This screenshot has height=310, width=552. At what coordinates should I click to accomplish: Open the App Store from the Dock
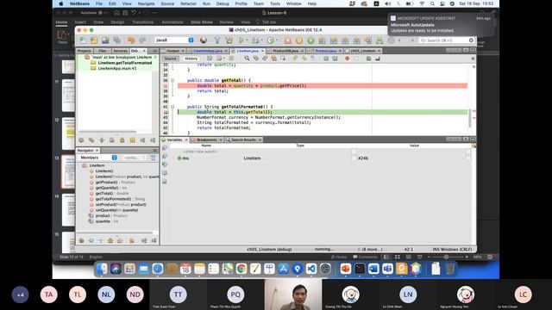pyautogui.click(x=284, y=269)
